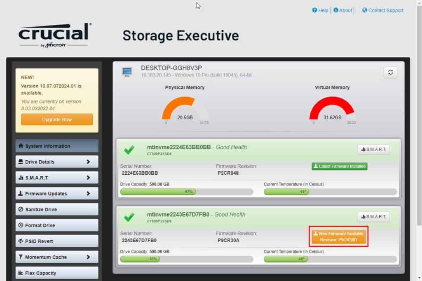Select System Information in the sidebar
Screen dimensions: 422x281
[x=57, y=146]
